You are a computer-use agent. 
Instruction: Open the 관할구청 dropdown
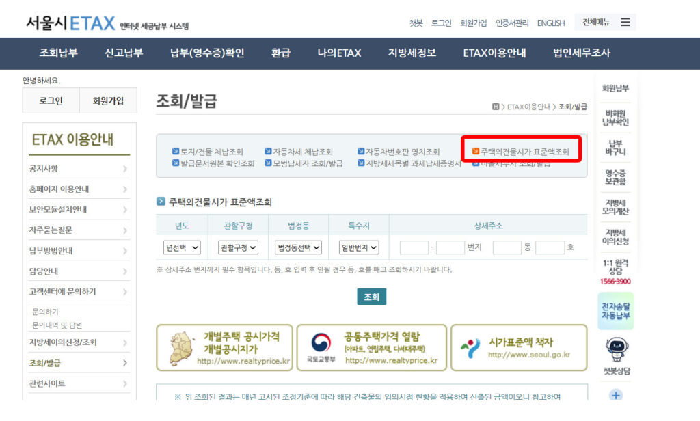[238, 247]
